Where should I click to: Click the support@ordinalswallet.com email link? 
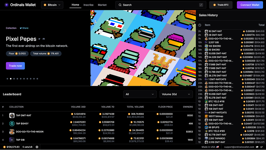[239, 147]
